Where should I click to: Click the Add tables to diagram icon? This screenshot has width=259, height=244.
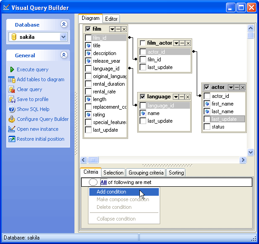(12, 79)
